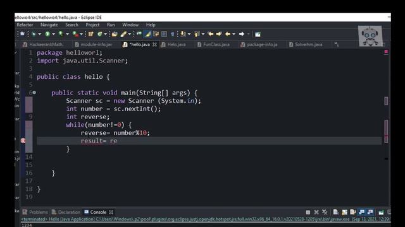Open the Run menu
Viewport: 405px width, 227px height.
[x=111, y=25]
